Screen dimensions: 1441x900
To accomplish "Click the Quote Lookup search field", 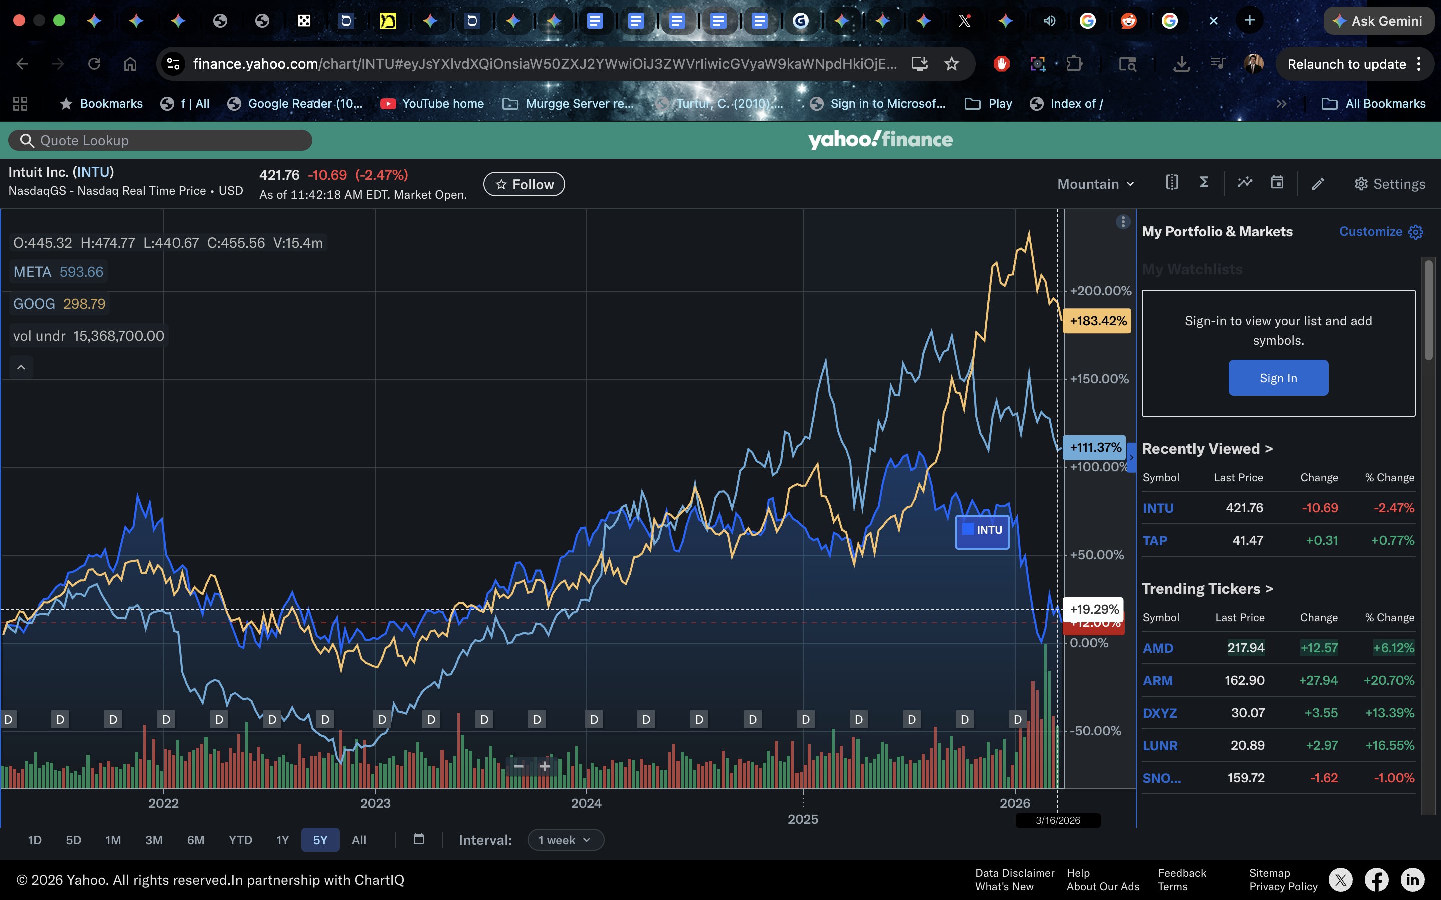I will (160, 140).
